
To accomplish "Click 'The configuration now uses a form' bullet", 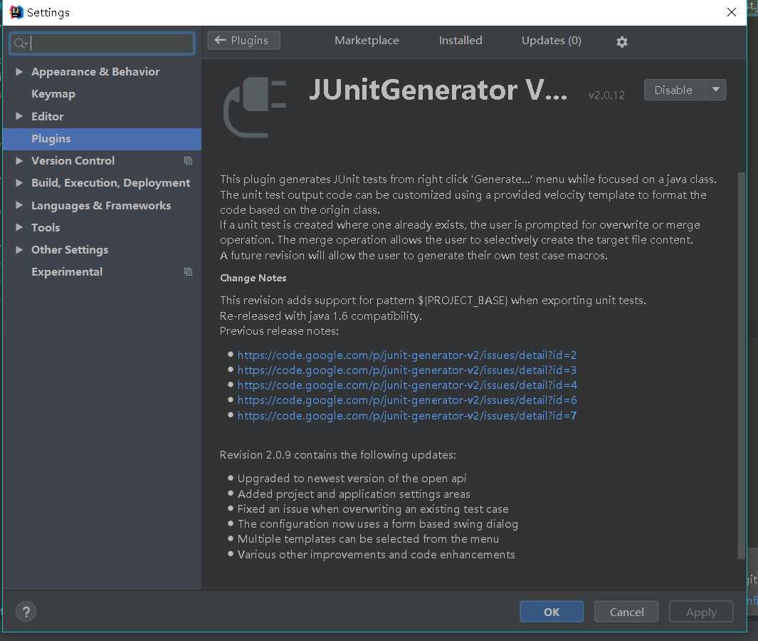I will tap(377, 524).
